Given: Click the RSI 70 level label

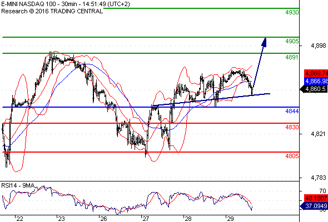Looking at the screenshot, I should tap(322, 191).
